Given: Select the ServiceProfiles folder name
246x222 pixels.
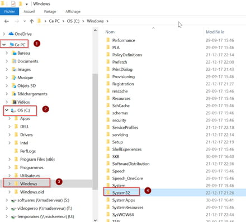Looking at the screenshot, I should (125, 128).
